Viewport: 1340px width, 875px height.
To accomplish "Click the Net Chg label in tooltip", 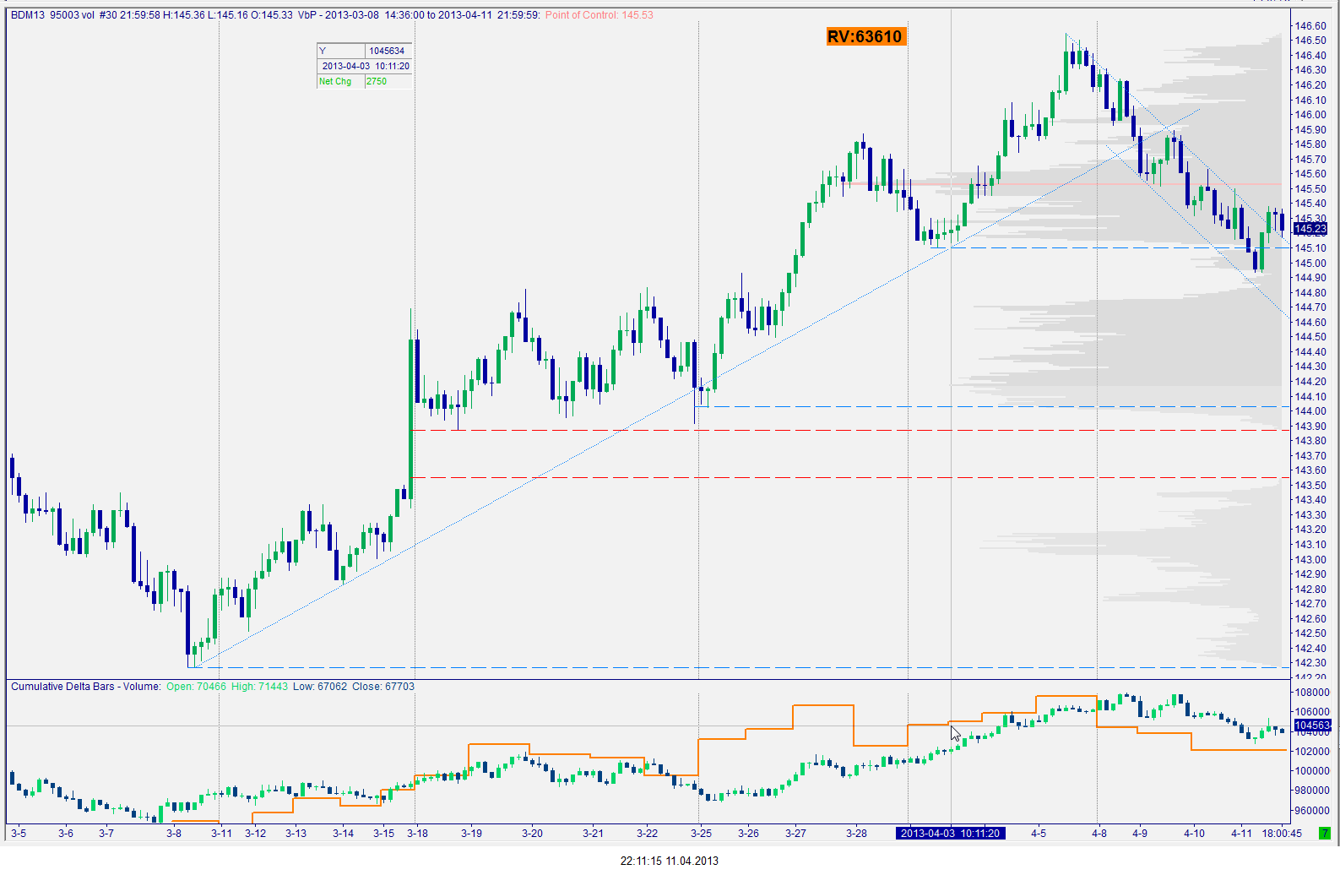I will click(x=335, y=81).
